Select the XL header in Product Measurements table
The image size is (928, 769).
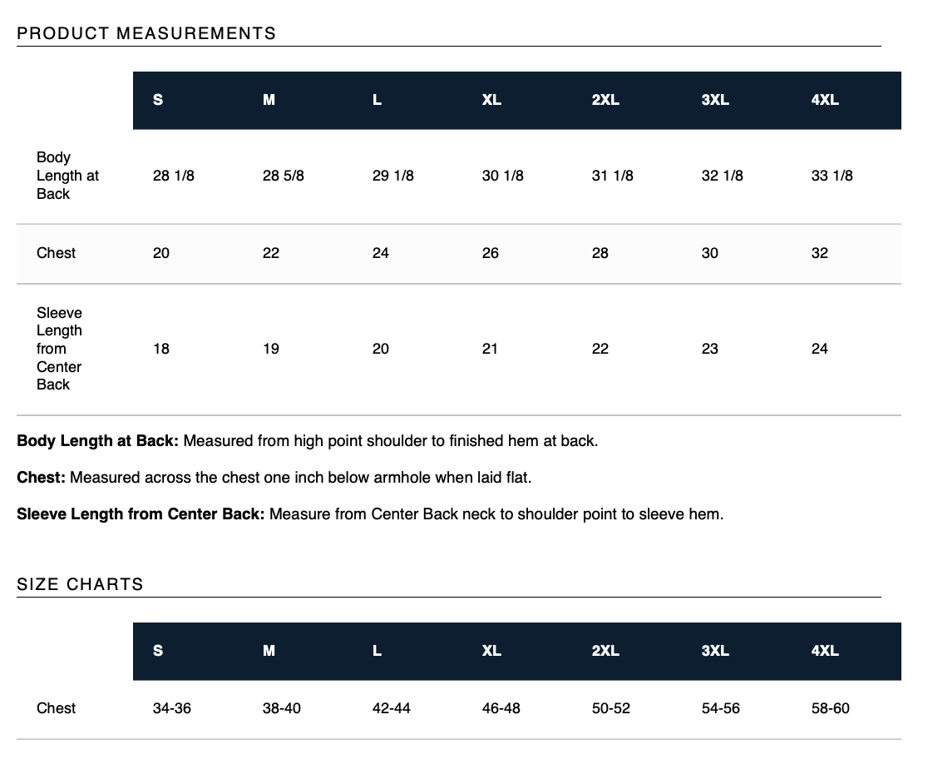click(x=491, y=100)
